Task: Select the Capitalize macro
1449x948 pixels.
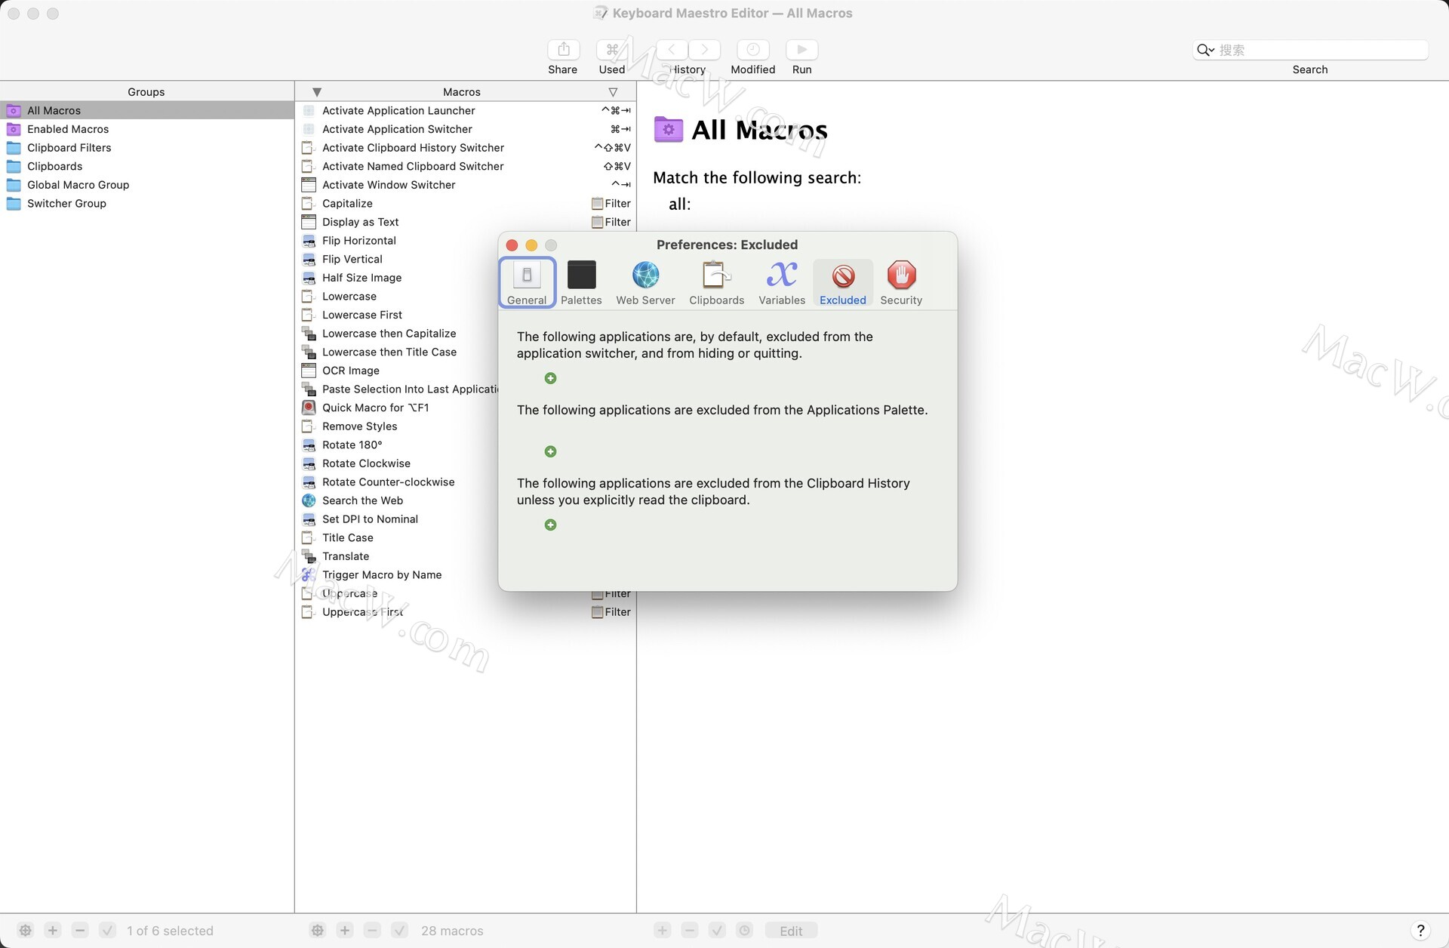Action: tap(466, 203)
